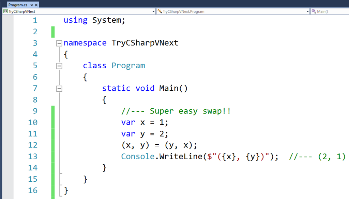Click the using System statement
Screen dimensions: 349x199
tap(94, 20)
